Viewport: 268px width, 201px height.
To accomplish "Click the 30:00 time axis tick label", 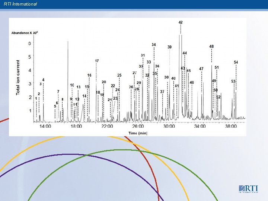I will click(169, 126).
